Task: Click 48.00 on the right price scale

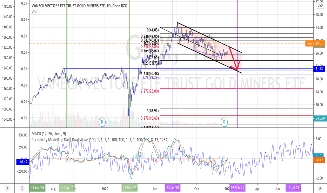Action: click(x=319, y=15)
